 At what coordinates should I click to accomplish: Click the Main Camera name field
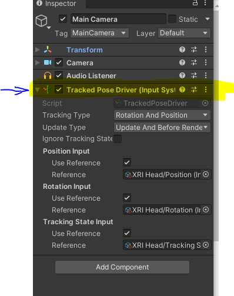click(118, 19)
